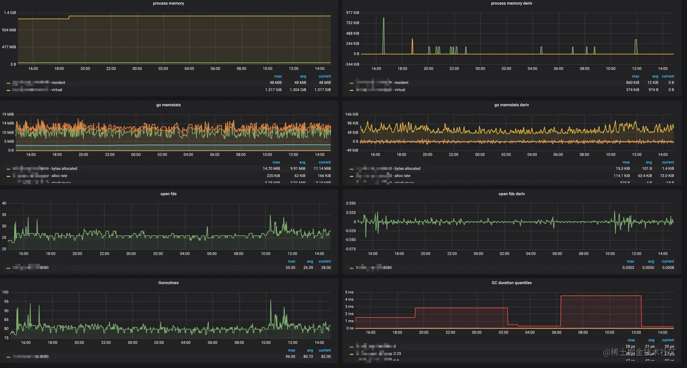687x368 pixels.
Task: Click the 63.4 KiB average value
Action: point(645,176)
